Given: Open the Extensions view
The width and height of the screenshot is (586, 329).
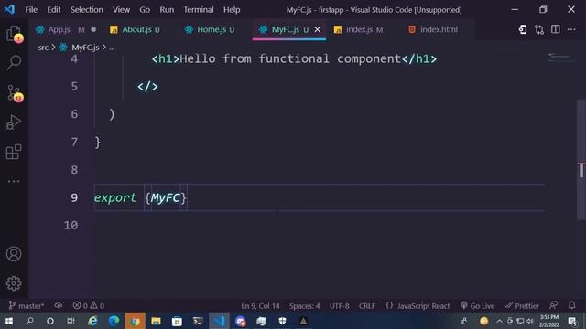Looking at the screenshot, I should coord(14,152).
